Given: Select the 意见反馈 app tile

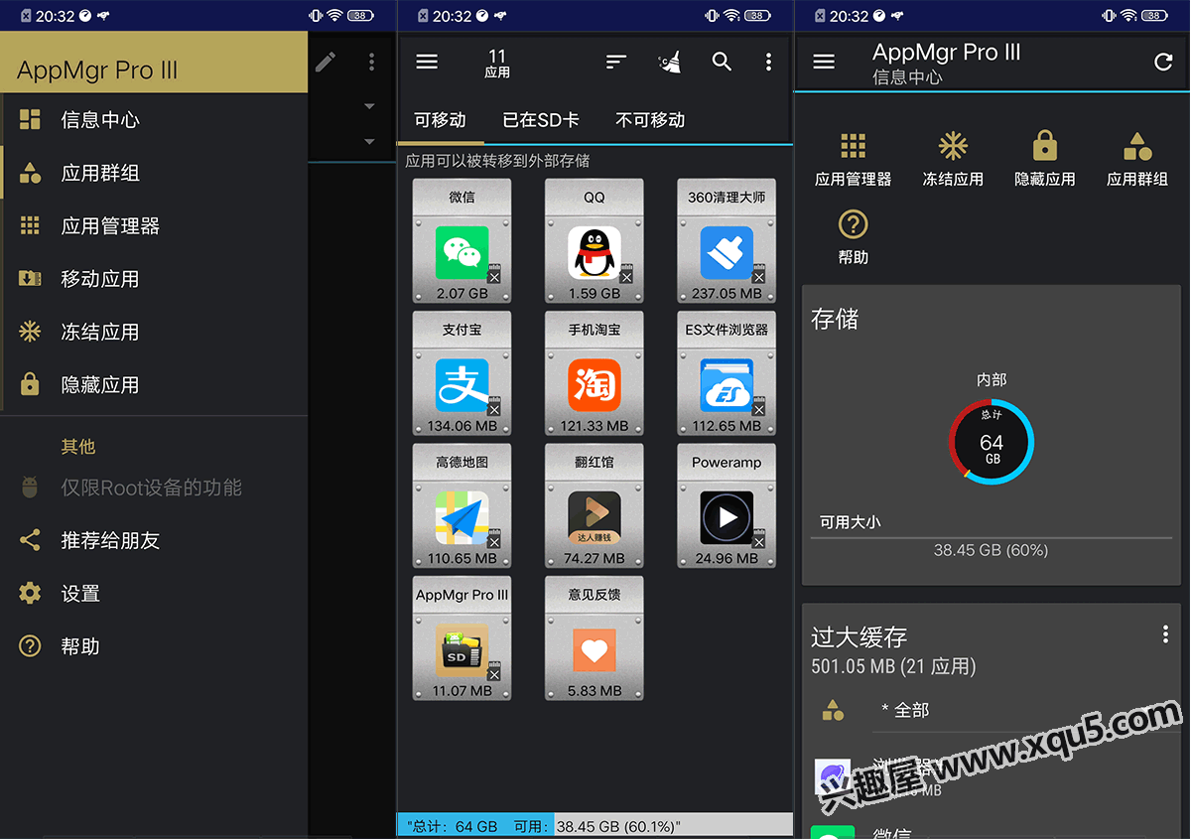Looking at the screenshot, I should (x=595, y=638).
